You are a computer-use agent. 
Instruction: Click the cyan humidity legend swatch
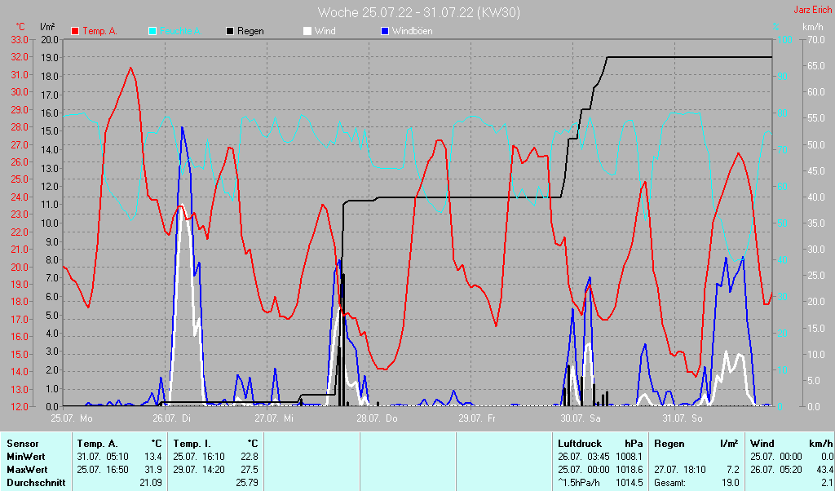(x=153, y=31)
